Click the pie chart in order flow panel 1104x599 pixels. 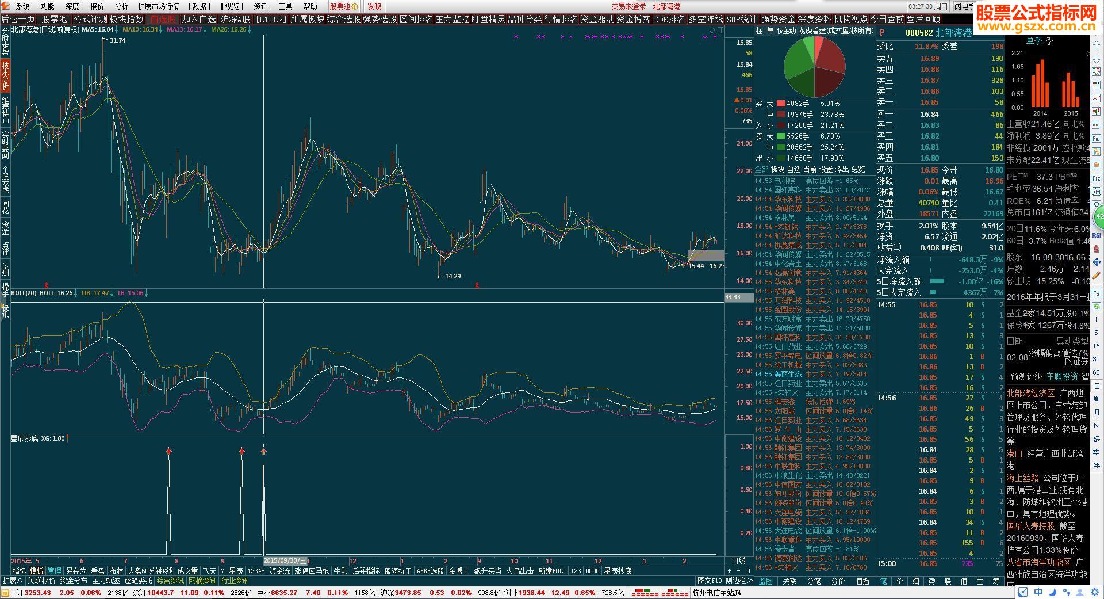coord(814,67)
